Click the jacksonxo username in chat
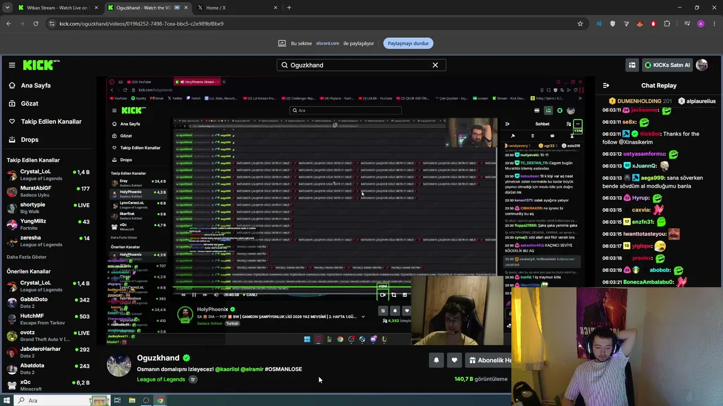The height and width of the screenshot is (406, 723). point(644,110)
